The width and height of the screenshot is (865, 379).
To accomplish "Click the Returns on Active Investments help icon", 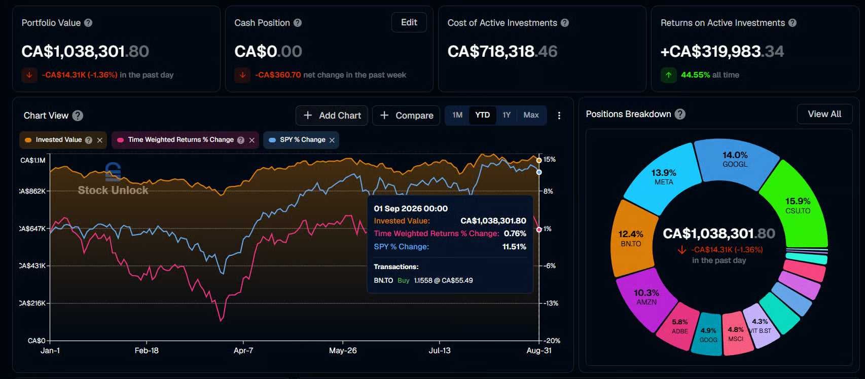I will 792,23.
